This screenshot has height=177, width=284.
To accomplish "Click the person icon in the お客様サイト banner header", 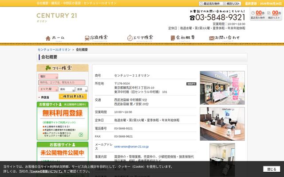I will tap(60, 104).
